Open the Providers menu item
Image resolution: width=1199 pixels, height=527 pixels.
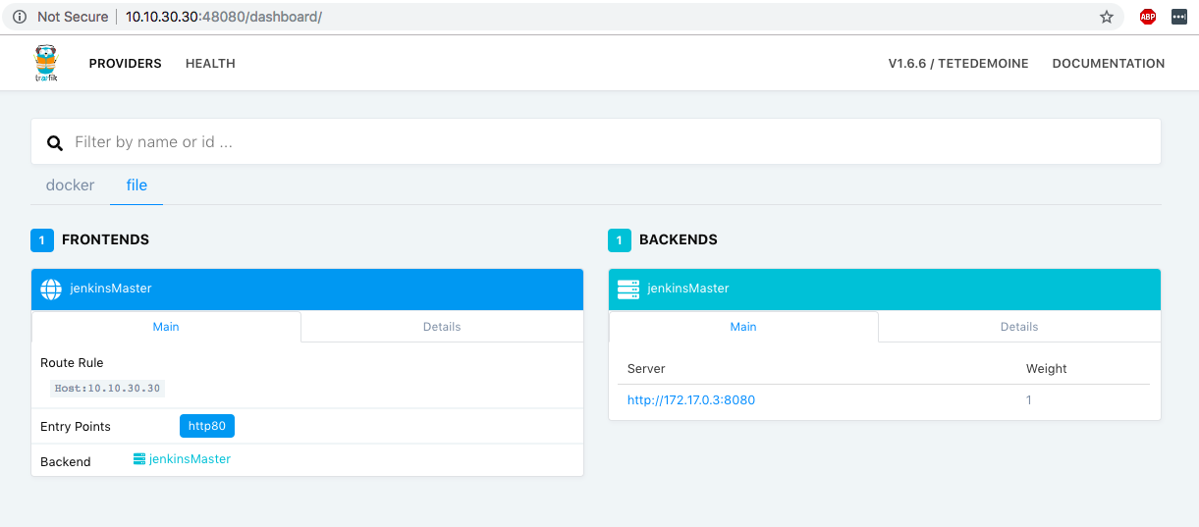[x=125, y=64]
